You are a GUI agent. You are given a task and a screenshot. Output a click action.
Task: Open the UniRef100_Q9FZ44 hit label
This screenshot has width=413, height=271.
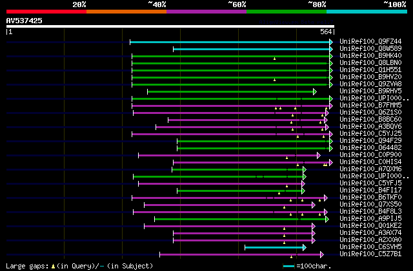pos(370,41)
